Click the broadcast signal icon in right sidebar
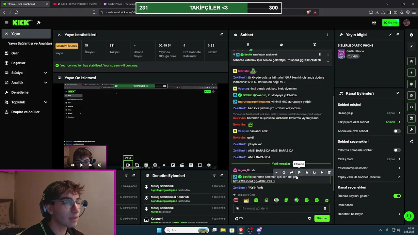The image size is (418, 235). click(411, 107)
